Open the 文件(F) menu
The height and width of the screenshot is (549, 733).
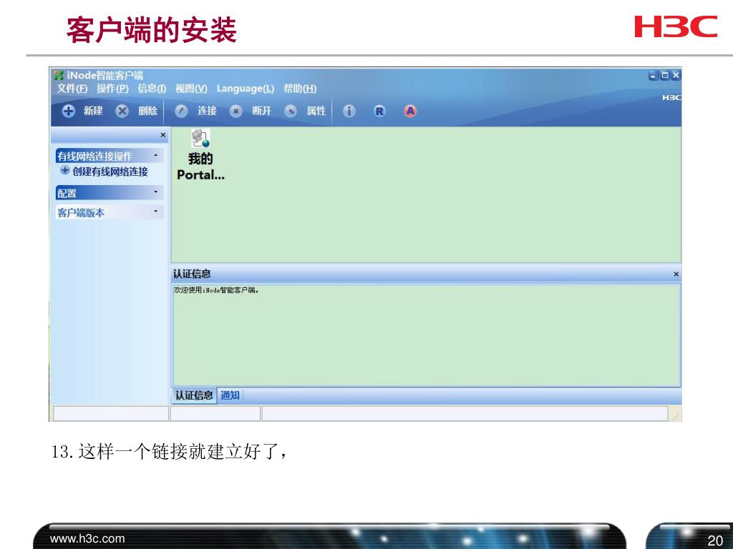72,88
